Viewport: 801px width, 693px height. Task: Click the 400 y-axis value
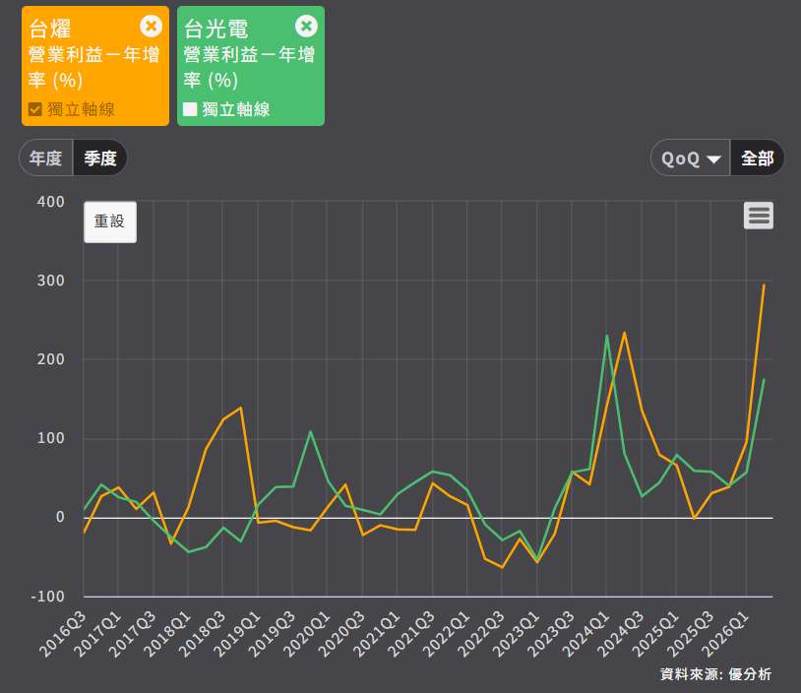(x=50, y=202)
